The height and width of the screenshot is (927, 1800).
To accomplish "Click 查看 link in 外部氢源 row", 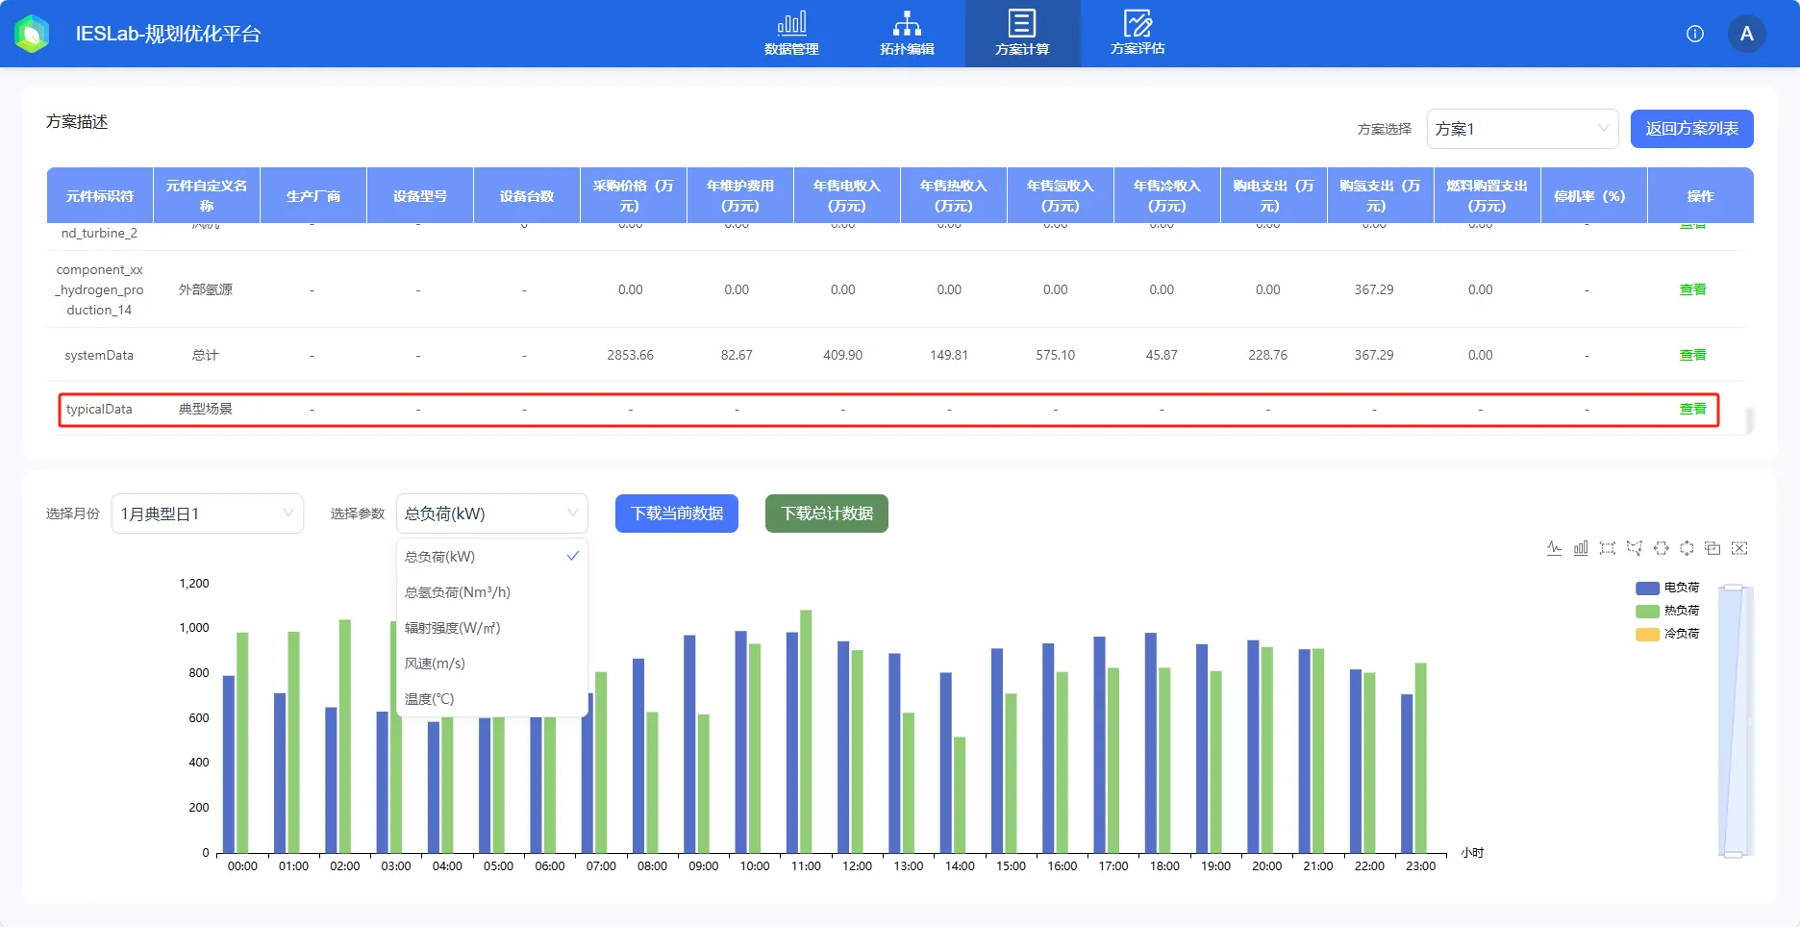I will 1692,289.
